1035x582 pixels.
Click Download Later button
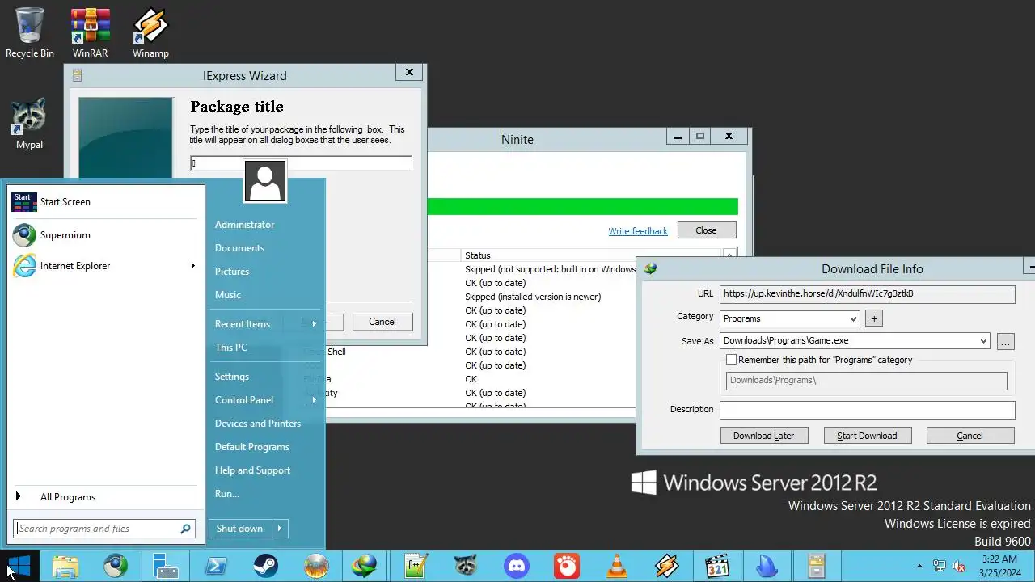[x=764, y=436]
